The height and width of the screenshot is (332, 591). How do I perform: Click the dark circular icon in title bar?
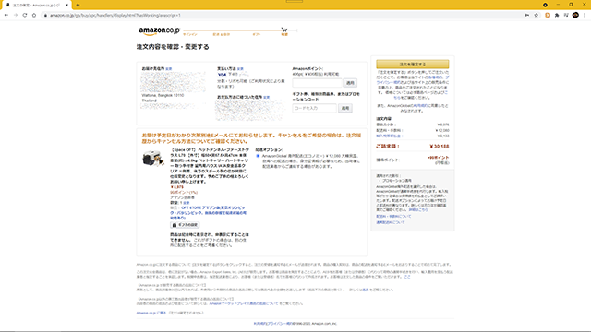(545, 5)
